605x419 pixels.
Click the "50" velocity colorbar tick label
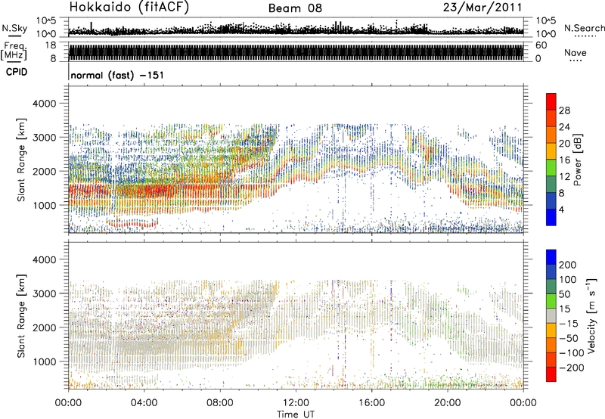(564, 294)
